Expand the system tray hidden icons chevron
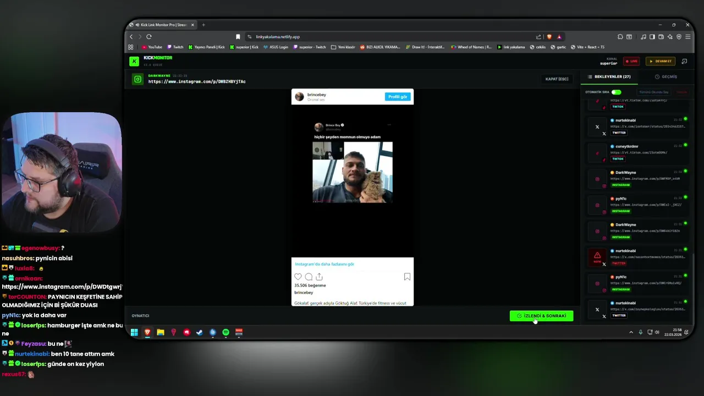 pyautogui.click(x=631, y=332)
